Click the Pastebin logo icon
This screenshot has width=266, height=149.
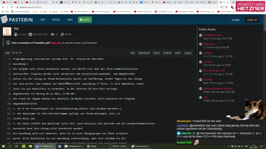click(4, 19)
